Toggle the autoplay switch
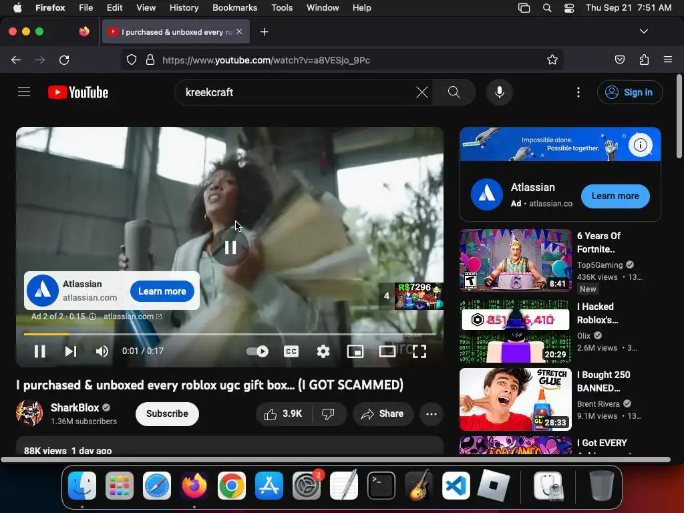The height and width of the screenshot is (513, 684). (257, 351)
